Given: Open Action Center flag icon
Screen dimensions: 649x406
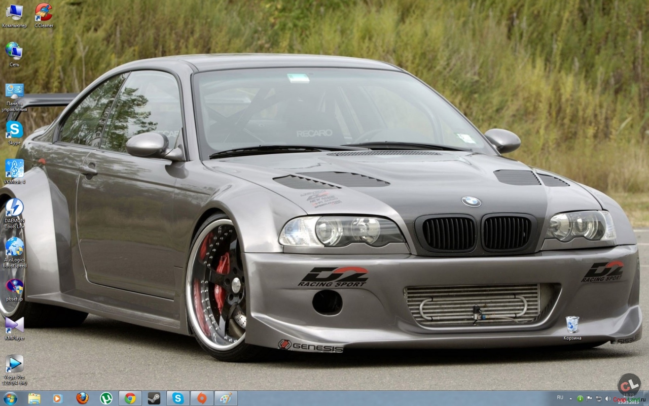Looking at the screenshot, I should [589, 398].
